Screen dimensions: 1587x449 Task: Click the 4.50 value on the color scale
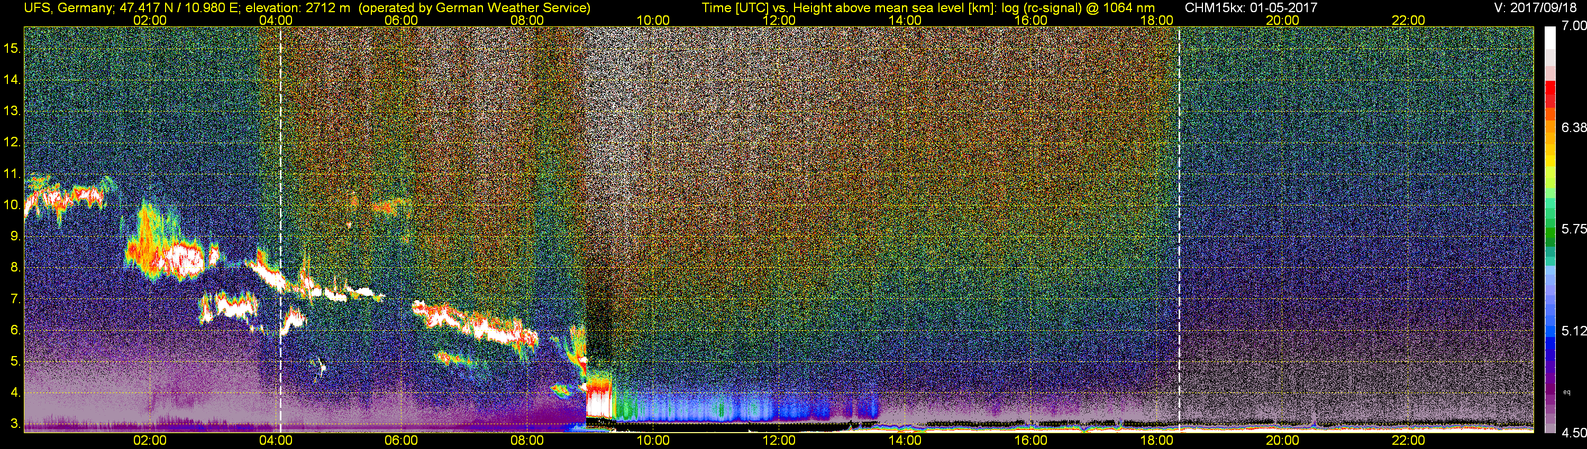click(x=1574, y=433)
